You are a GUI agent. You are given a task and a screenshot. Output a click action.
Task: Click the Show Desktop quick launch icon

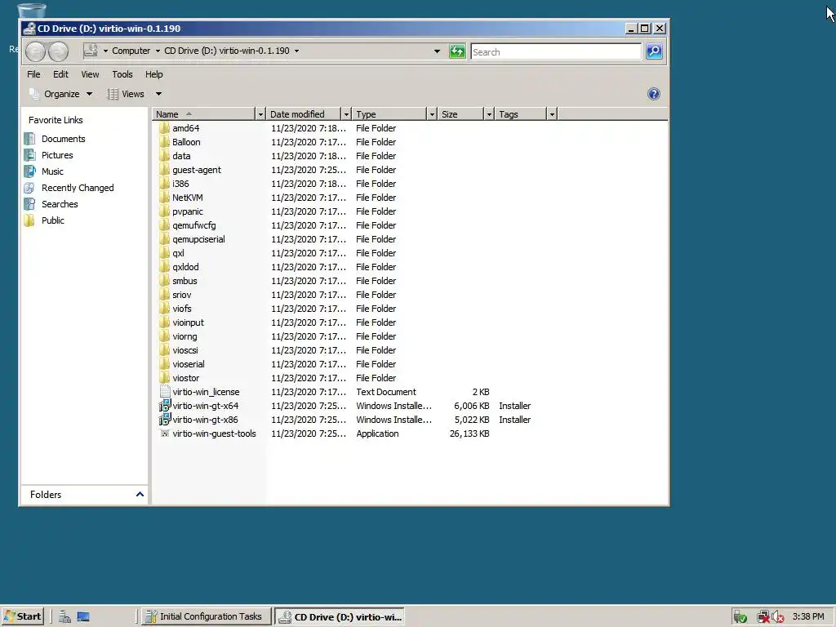tap(83, 617)
